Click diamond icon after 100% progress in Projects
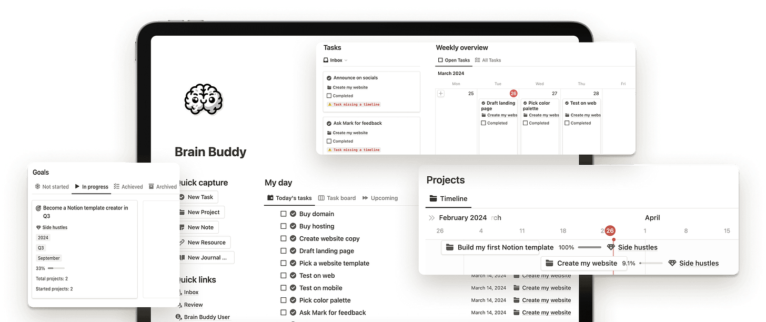Viewport: 766px width, 322px height. coord(611,247)
